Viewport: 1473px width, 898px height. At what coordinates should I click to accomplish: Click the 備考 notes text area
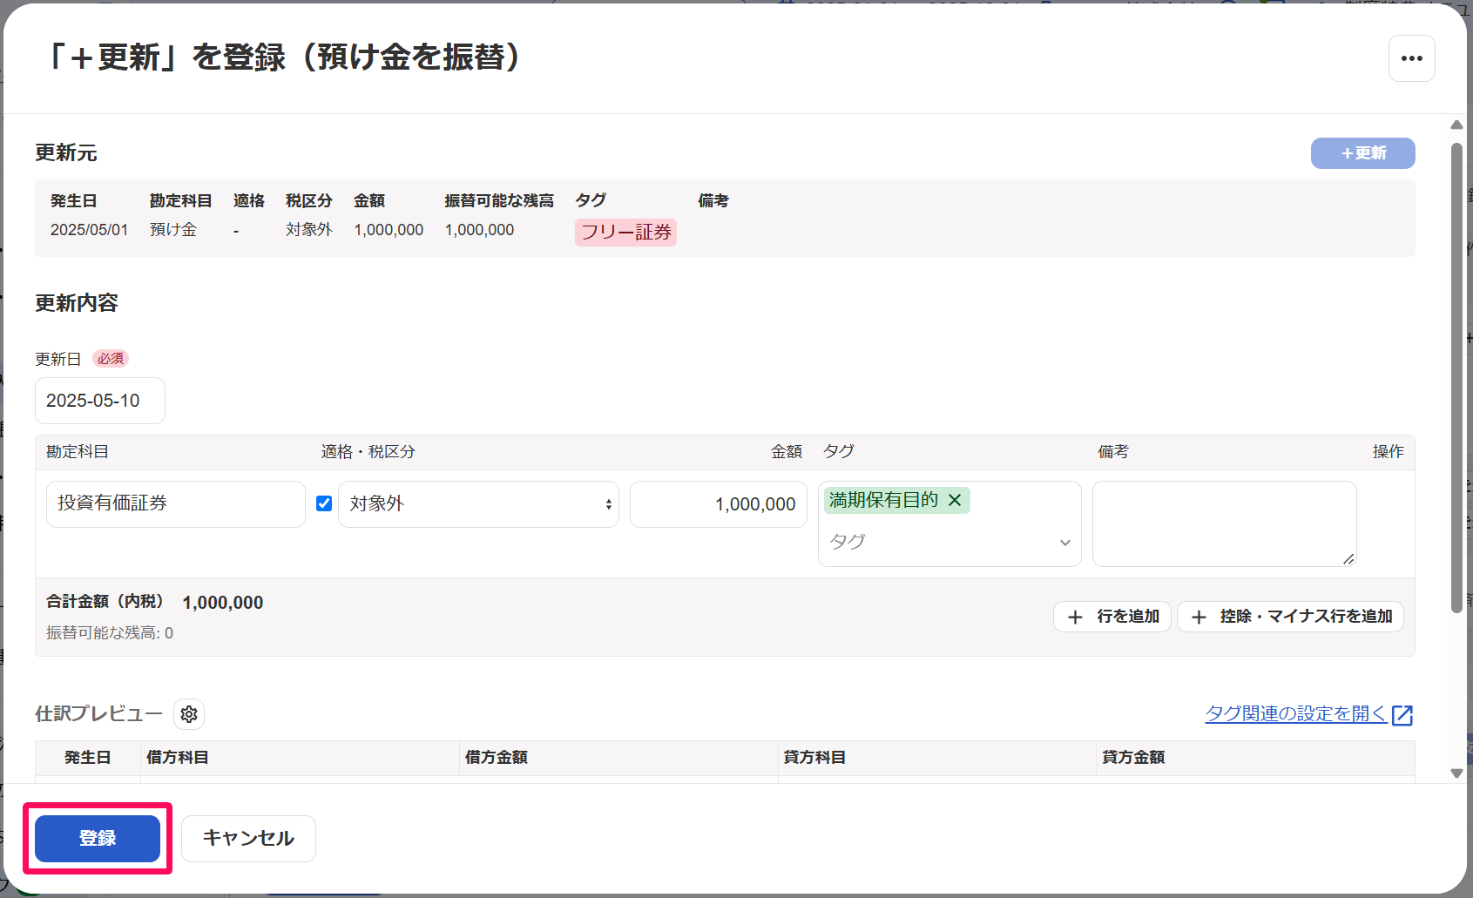point(1224,523)
